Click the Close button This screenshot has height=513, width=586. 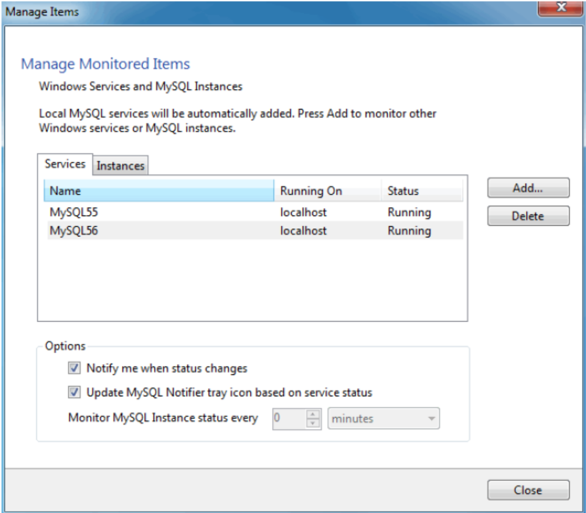529,490
